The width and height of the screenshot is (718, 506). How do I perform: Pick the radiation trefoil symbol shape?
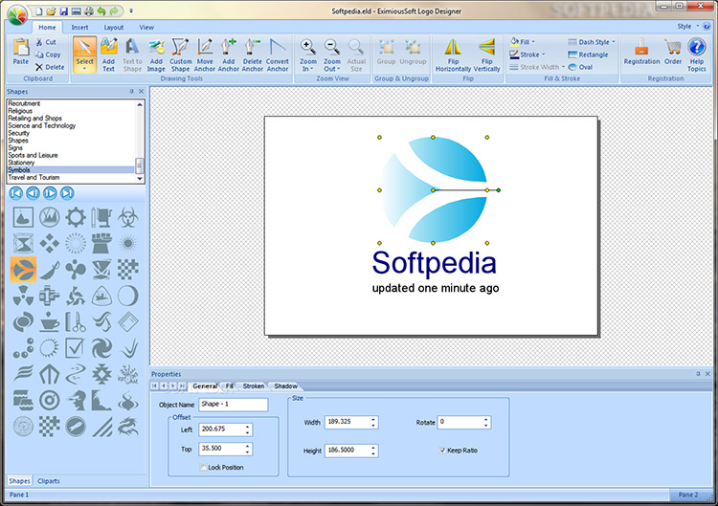pos(23,296)
